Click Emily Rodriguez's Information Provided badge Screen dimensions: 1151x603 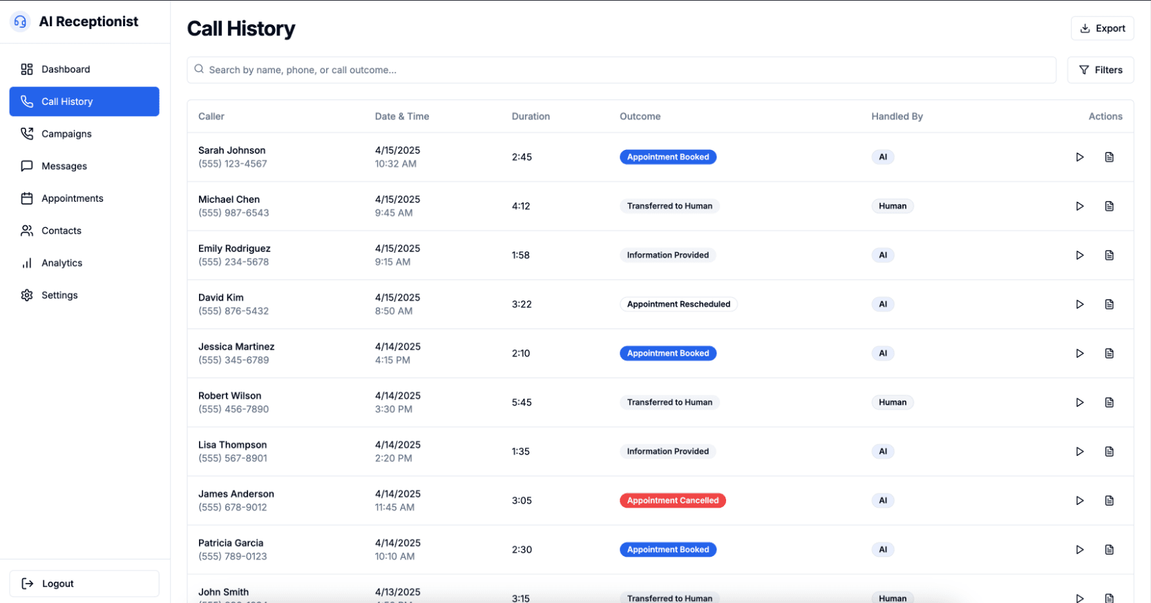(x=668, y=256)
